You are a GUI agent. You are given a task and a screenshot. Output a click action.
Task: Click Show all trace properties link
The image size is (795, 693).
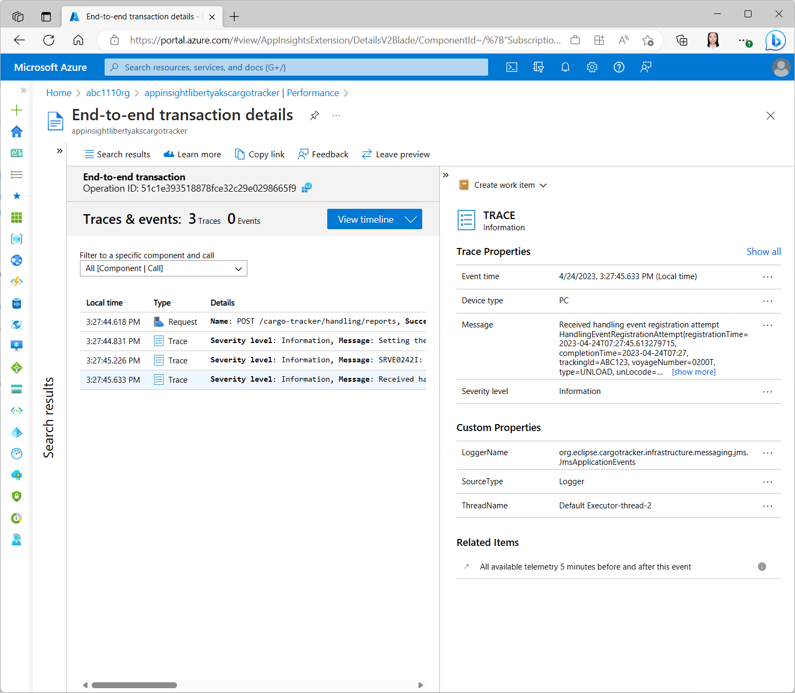763,251
